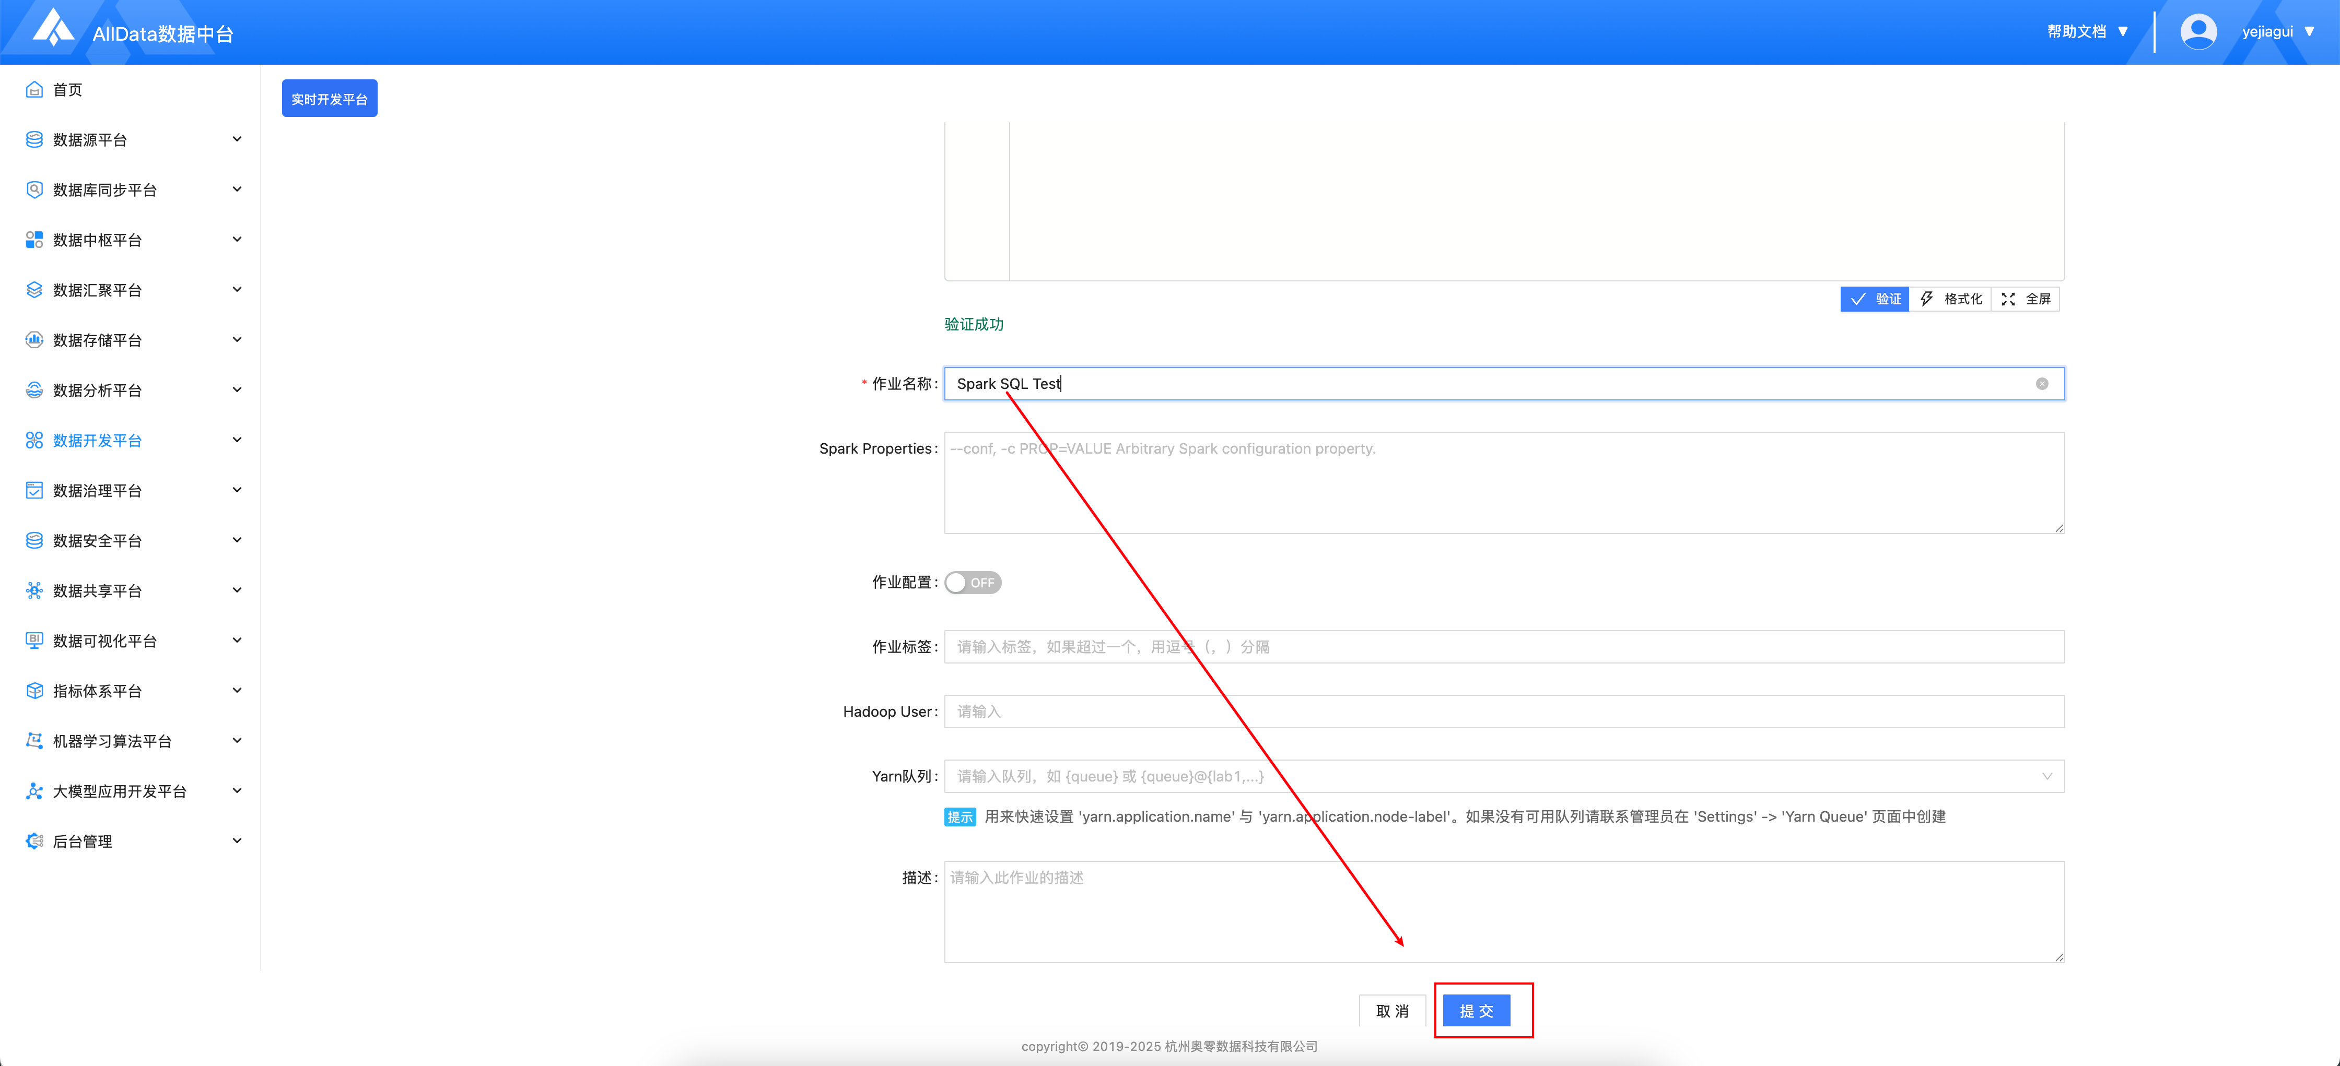Expand the 数据治理平台 chevron
2340x1066 pixels.
(237, 490)
